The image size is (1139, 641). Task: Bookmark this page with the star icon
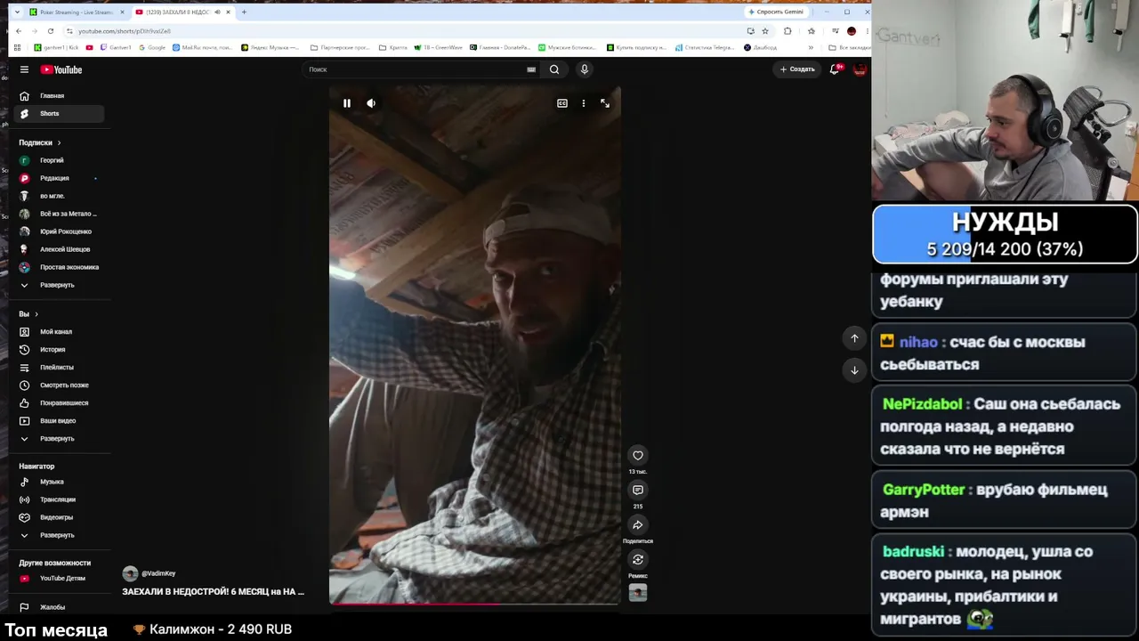point(764,30)
